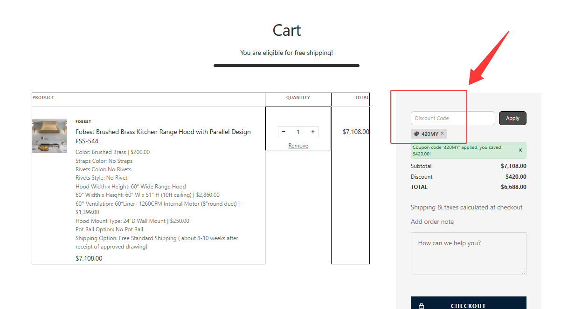This screenshot has height=309, width=561.
Task: Click the 'Straps Color: No Straps' line
Action: 104,161
